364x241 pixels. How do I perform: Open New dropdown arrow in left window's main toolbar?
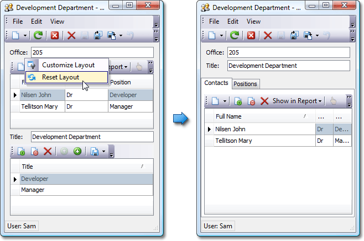[x=25, y=36]
